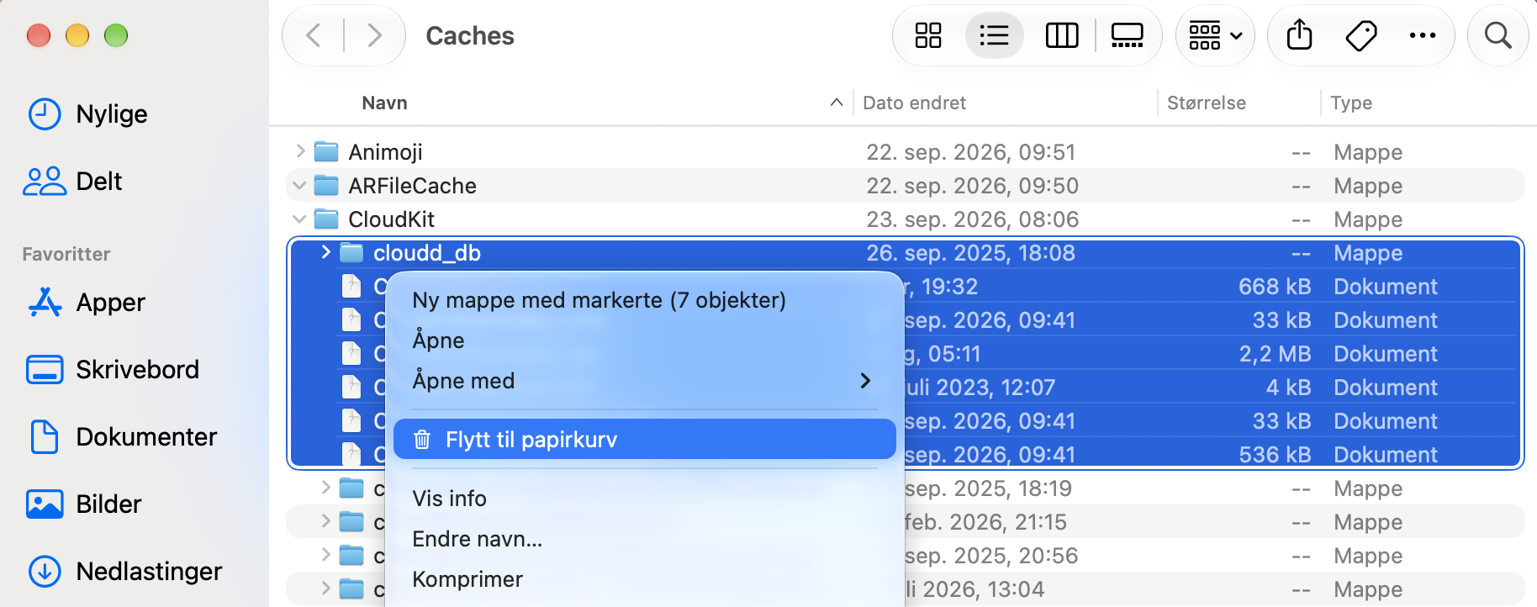The width and height of the screenshot is (1537, 607).
Task: Open the group-by options dropdown
Action: [x=1215, y=35]
